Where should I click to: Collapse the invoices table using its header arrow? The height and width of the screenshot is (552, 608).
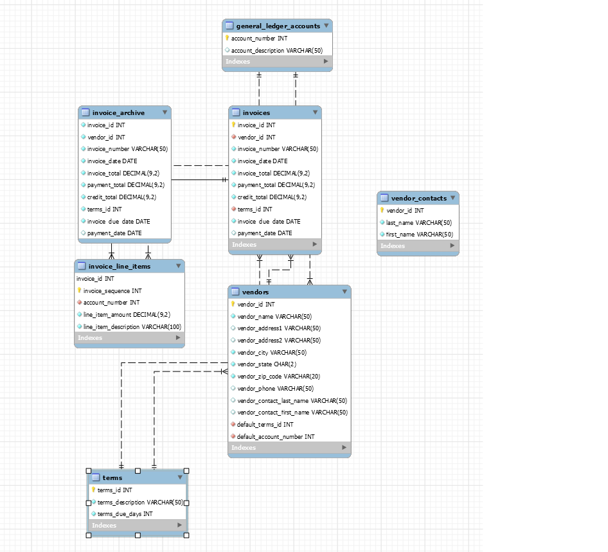pos(315,112)
